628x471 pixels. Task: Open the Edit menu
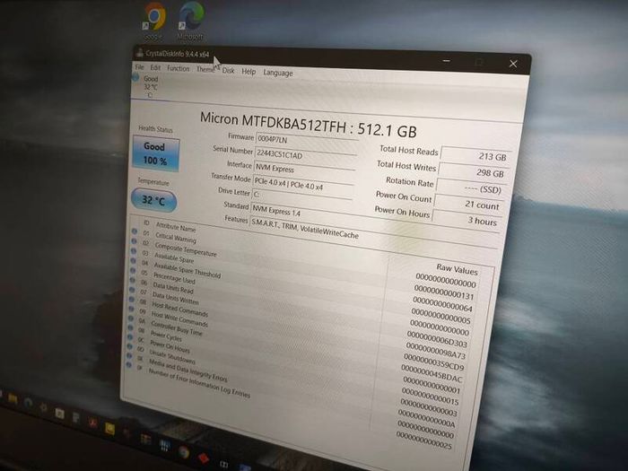[x=155, y=67]
